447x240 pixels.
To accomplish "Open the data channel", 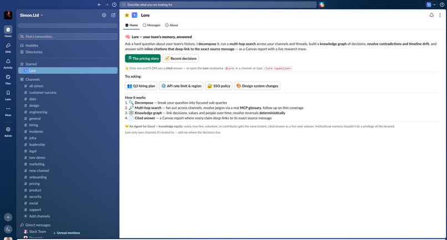I will click(68, 99).
